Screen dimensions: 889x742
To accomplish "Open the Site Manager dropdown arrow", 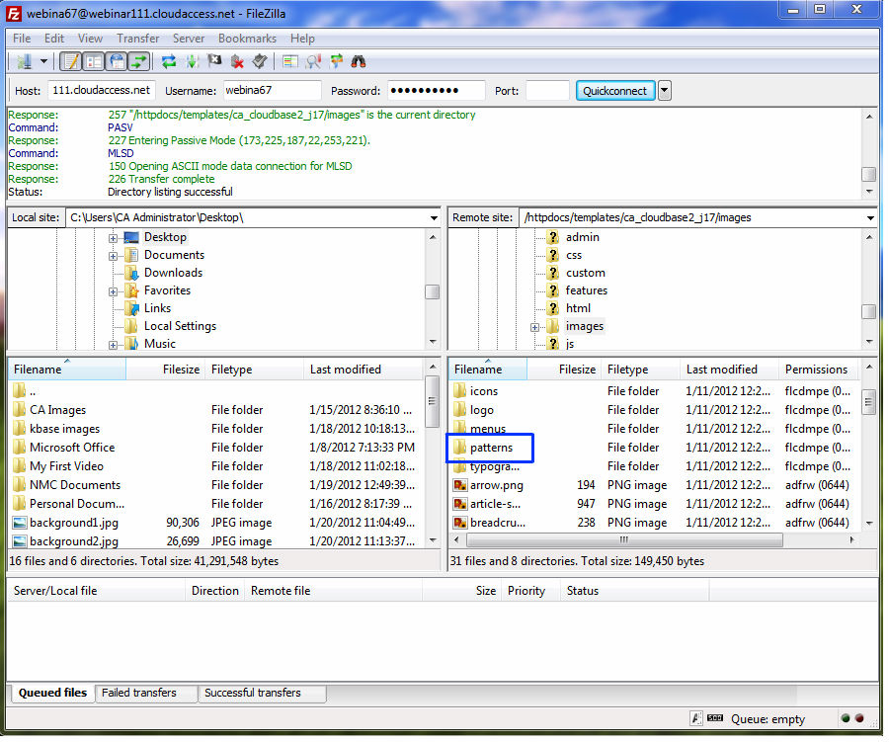I will click(x=43, y=61).
